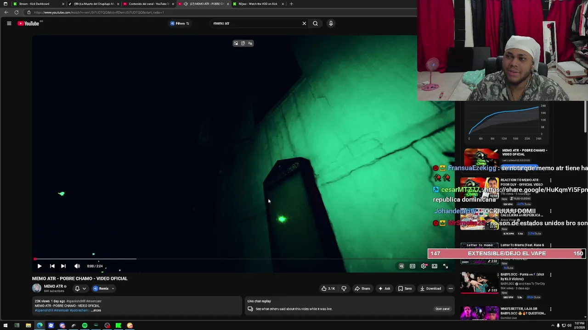The image size is (588, 330).
Task: Open the Windows Start menu
Action: click(6, 325)
